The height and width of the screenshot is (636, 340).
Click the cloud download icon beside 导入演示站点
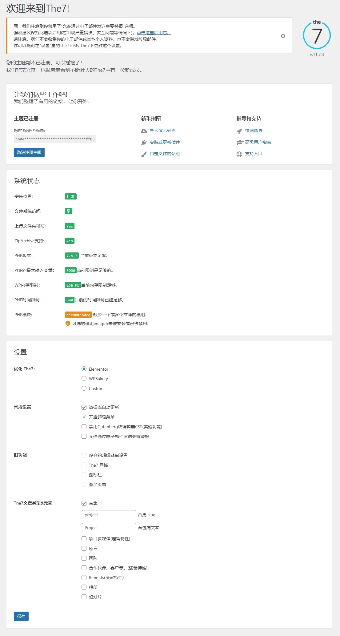[x=144, y=131]
